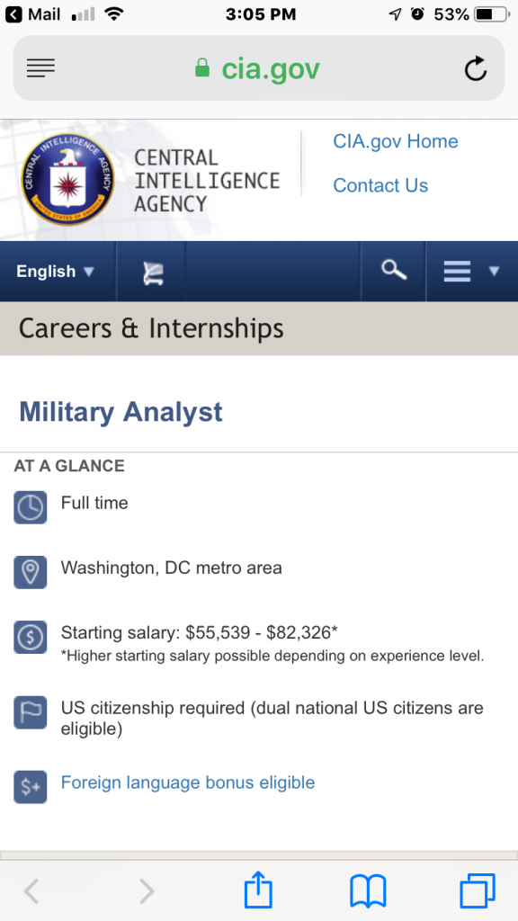The height and width of the screenshot is (921, 518).
Task: Reload the page with the refresh icon
Action: (475, 68)
